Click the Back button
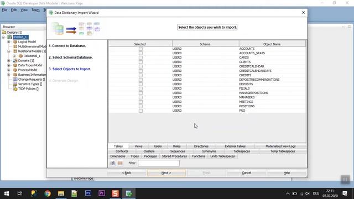This screenshot has width=354, height=199. point(127,173)
